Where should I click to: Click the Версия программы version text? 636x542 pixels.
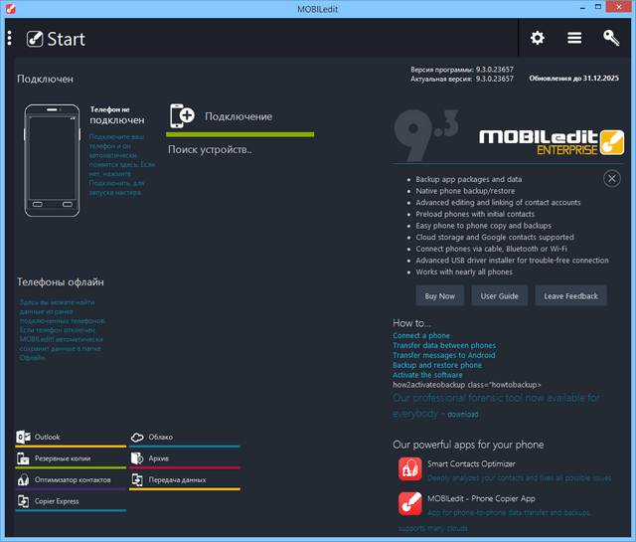[x=462, y=70]
